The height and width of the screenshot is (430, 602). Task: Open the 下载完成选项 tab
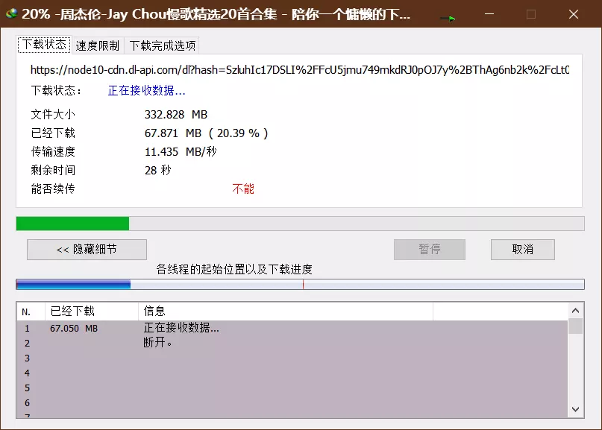tap(163, 45)
